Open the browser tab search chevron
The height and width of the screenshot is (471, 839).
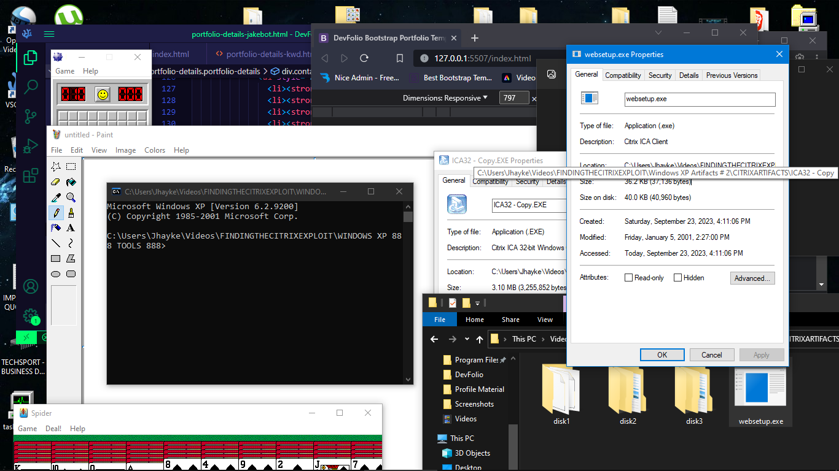pos(658,33)
